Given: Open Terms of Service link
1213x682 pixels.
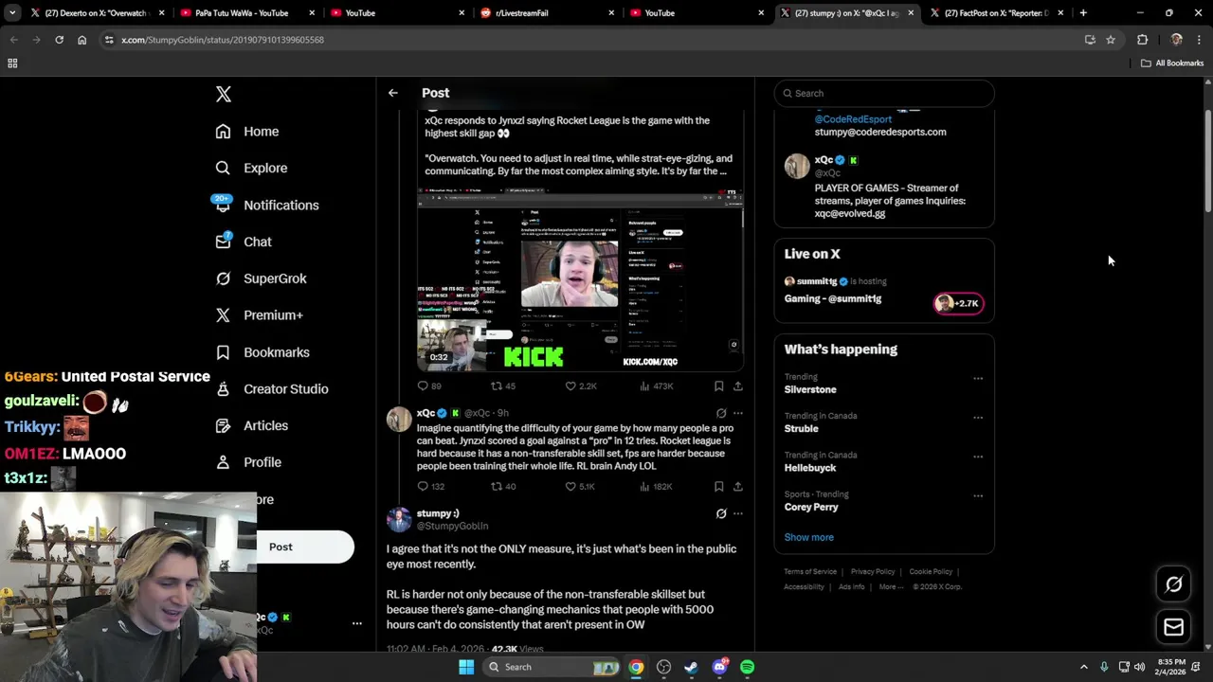Looking at the screenshot, I should [810, 572].
